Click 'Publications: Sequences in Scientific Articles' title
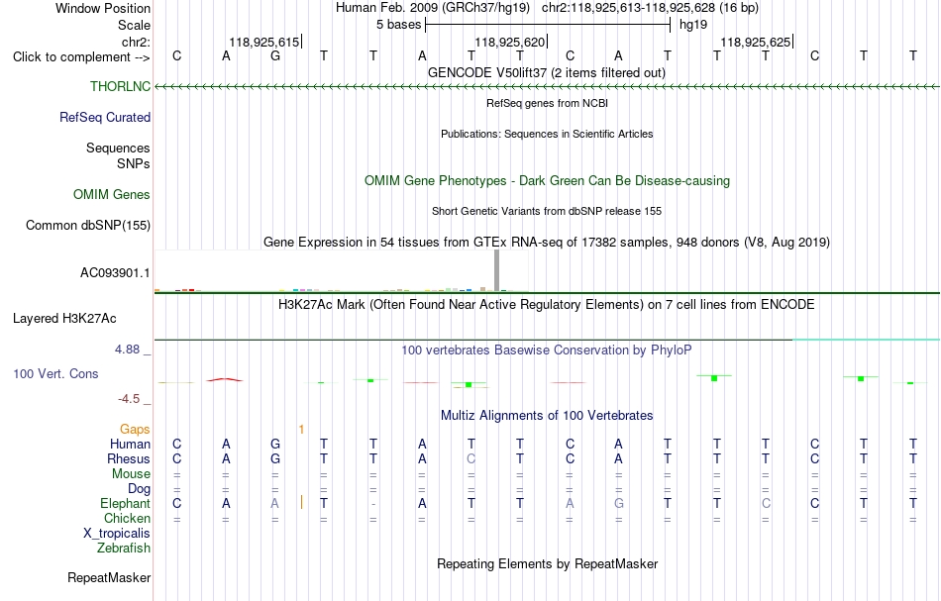The height and width of the screenshot is (601, 941). click(x=547, y=134)
